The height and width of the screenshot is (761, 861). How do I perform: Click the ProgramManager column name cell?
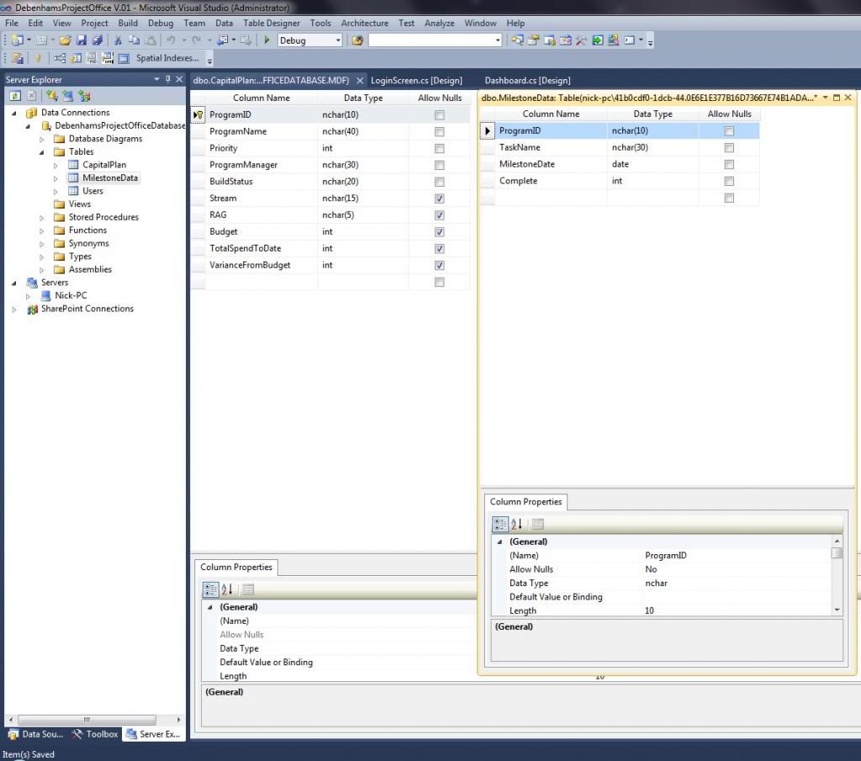[x=261, y=165]
